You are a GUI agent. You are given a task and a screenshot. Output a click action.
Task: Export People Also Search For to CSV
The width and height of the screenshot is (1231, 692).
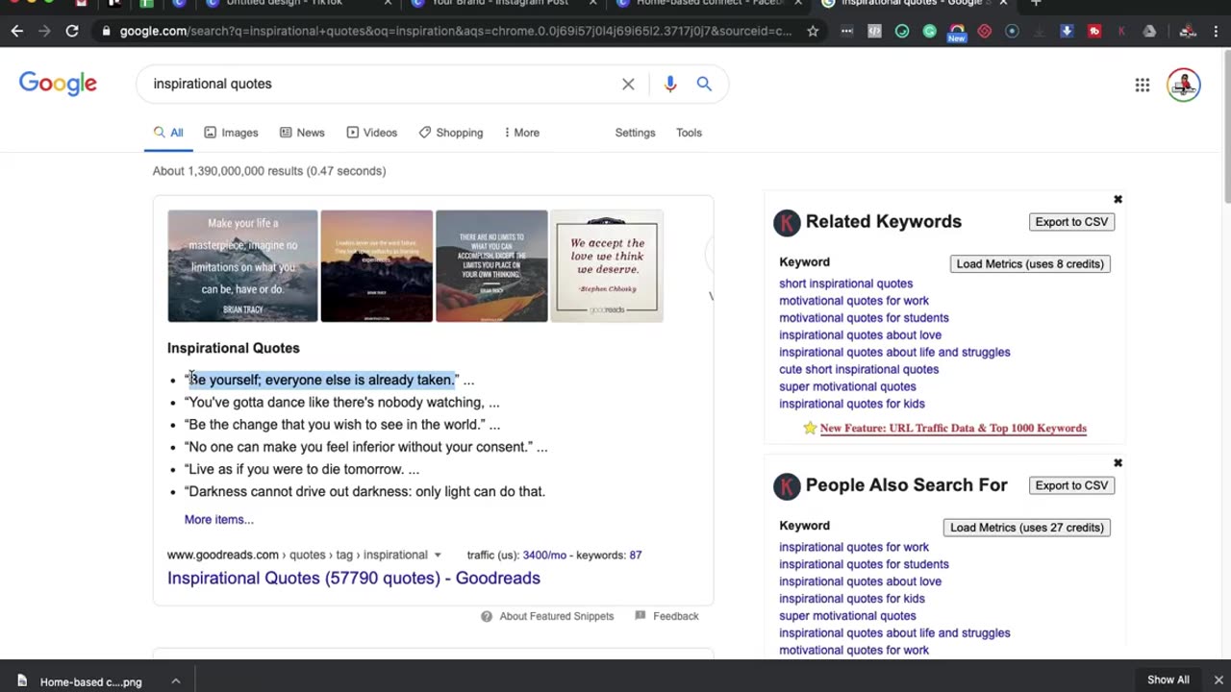tap(1071, 485)
